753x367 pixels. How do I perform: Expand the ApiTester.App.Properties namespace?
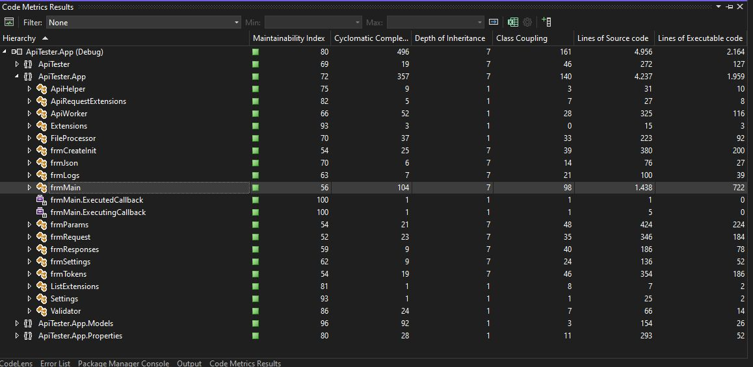pos(17,336)
